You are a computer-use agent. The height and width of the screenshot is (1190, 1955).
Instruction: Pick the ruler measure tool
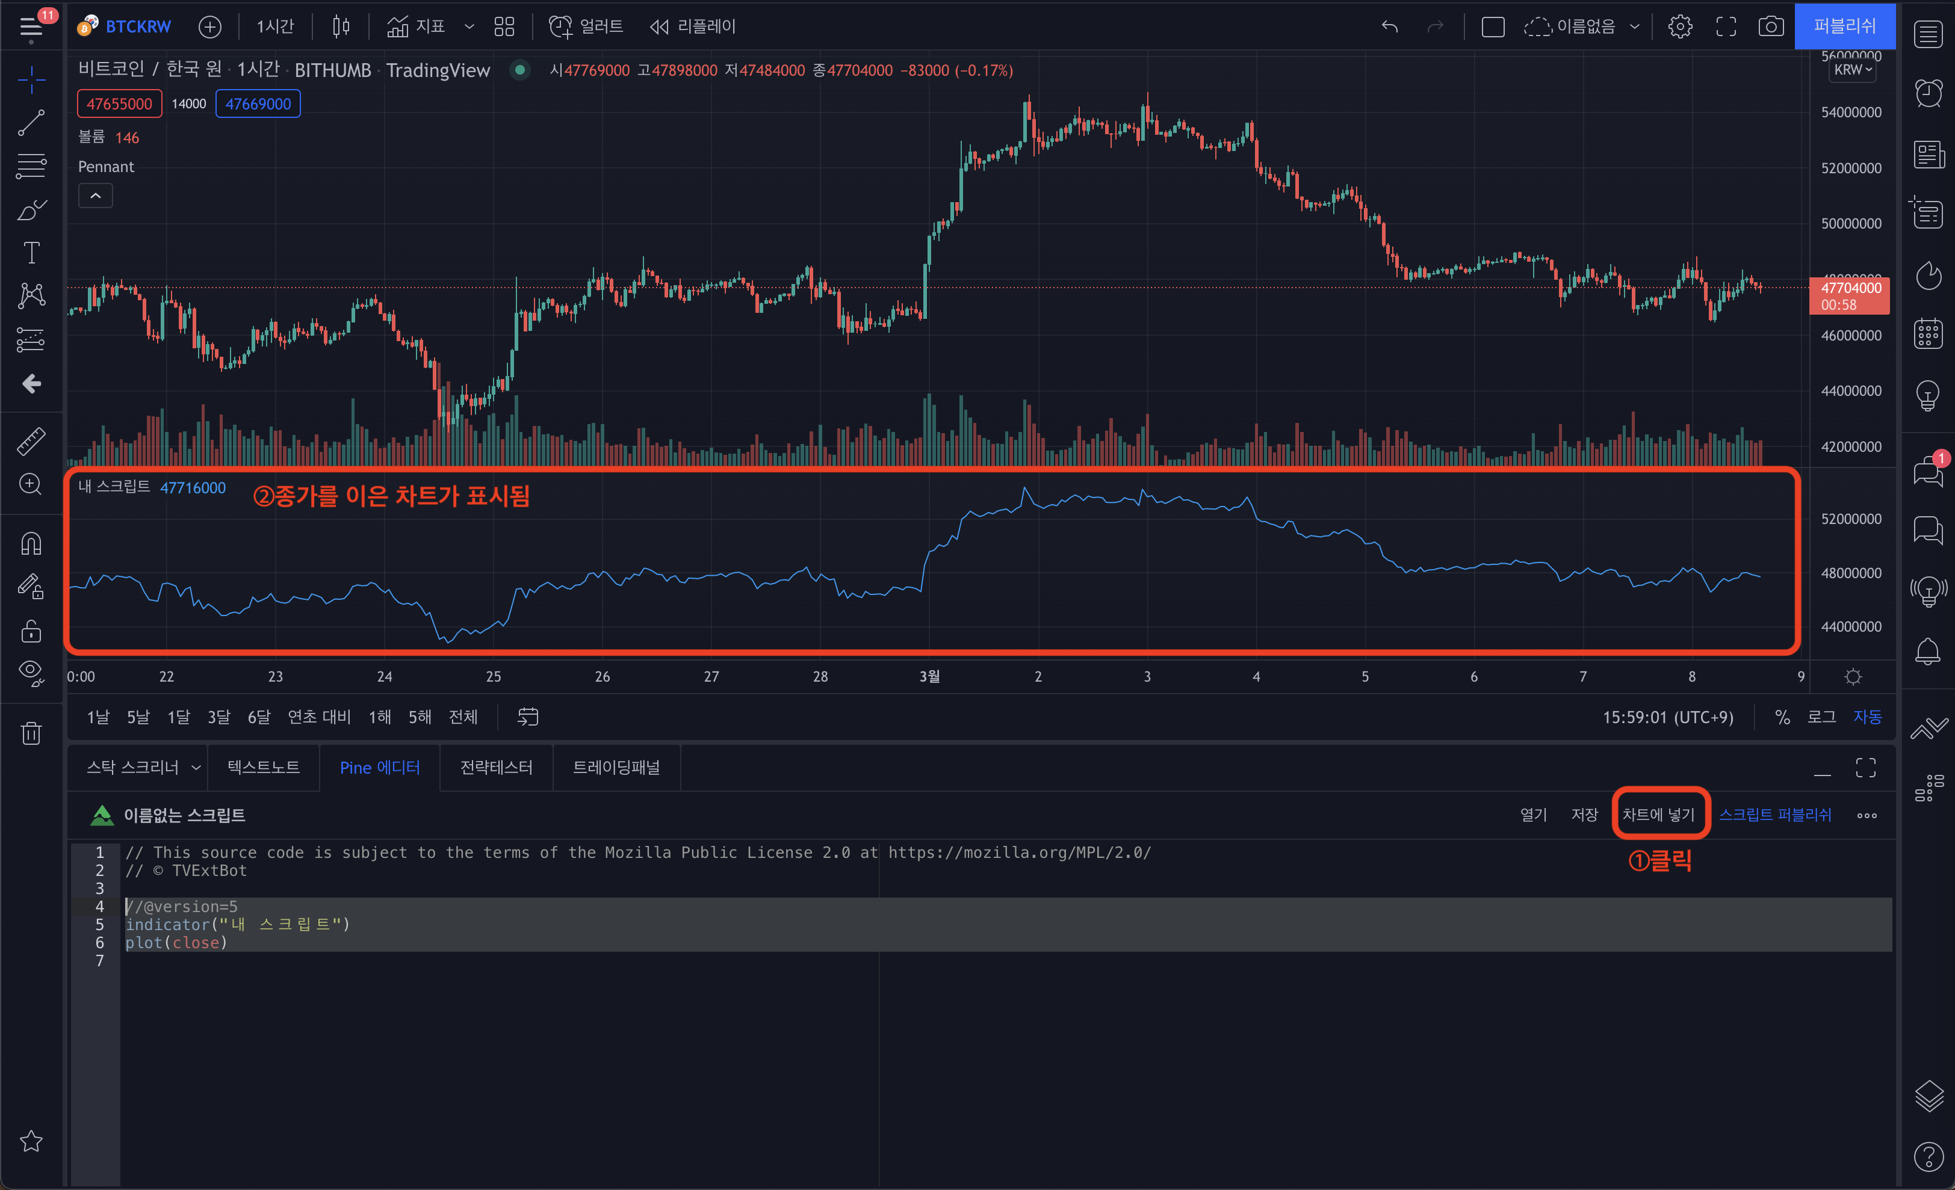point(31,441)
